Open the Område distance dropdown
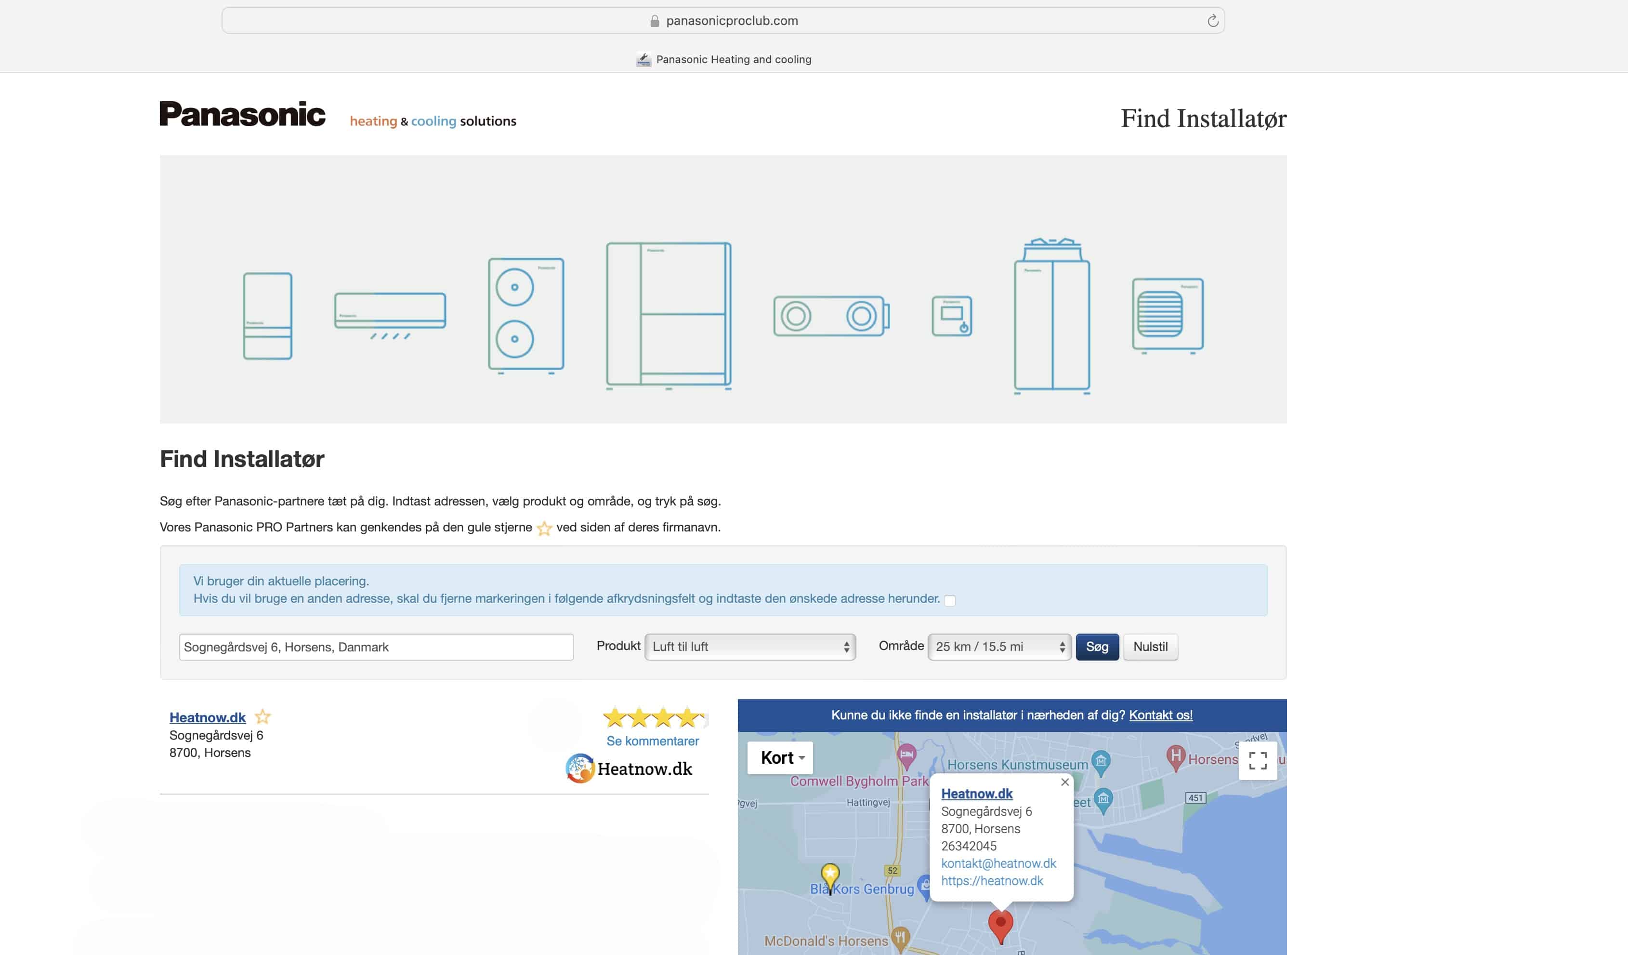 pos(999,647)
